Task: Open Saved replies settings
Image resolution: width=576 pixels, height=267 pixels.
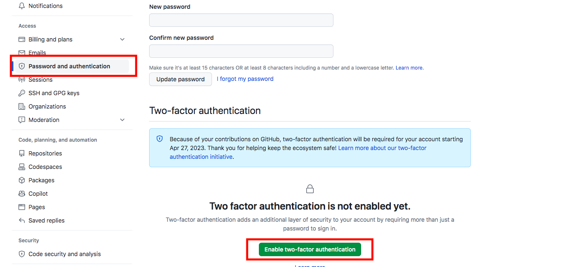Action: pyautogui.click(x=46, y=220)
